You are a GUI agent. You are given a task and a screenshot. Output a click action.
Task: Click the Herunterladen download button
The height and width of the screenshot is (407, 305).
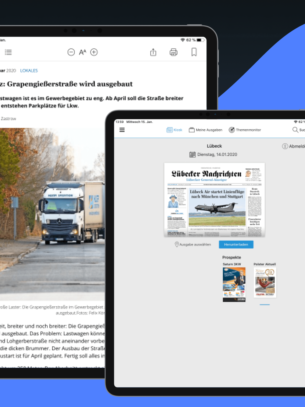coord(236,244)
